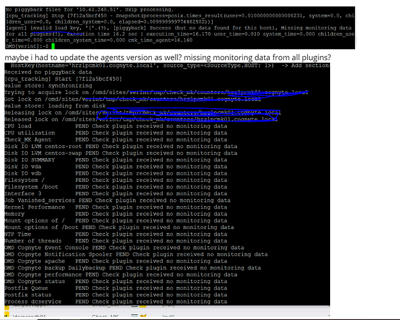
Task: Click 'Process dcservice' row
Action: point(116,301)
